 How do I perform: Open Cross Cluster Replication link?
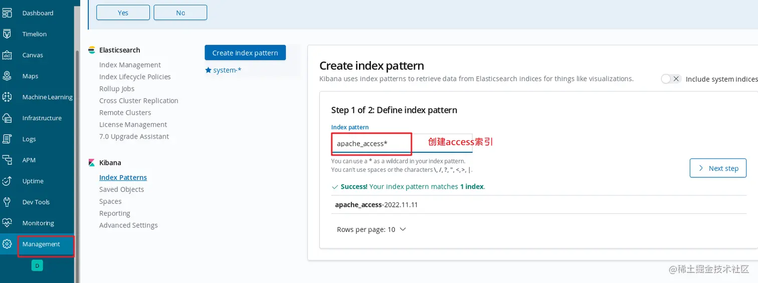[139, 101]
